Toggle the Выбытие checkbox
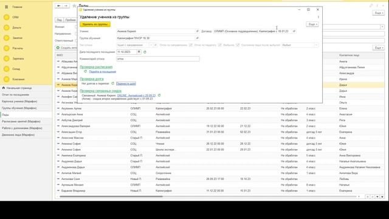The height and width of the screenshot is (219, 389). click(x=238, y=45)
